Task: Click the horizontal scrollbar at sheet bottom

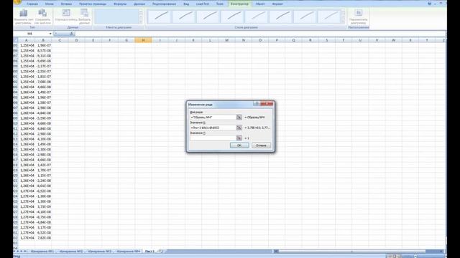Action: (x=359, y=252)
